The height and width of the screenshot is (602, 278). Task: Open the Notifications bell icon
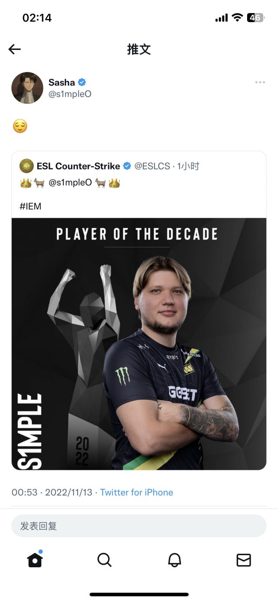tap(174, 560)
